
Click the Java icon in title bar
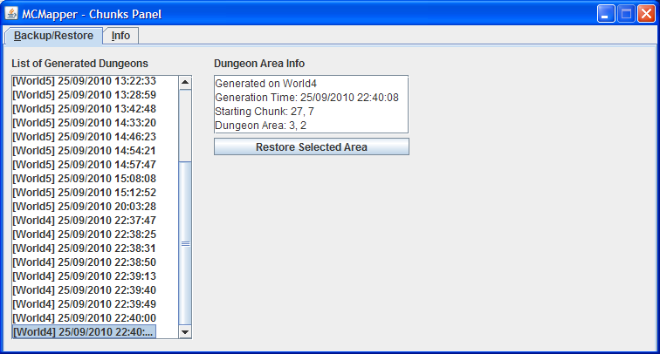click(x=11, y=14)
